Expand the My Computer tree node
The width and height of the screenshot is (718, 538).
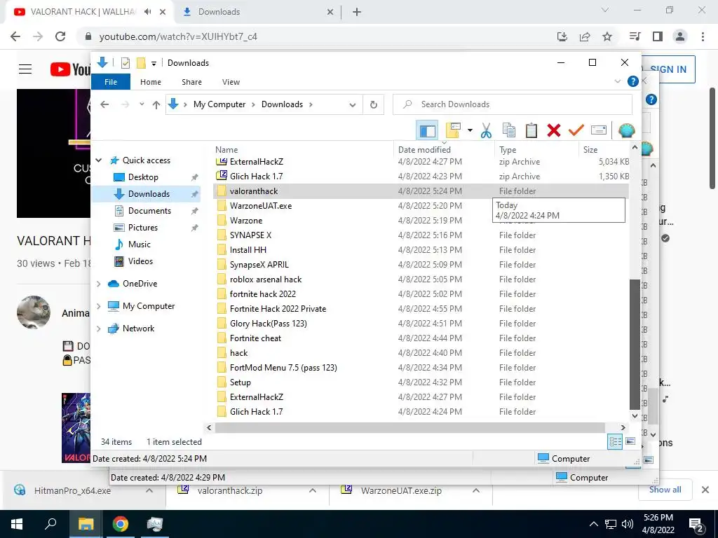point(99,306)
